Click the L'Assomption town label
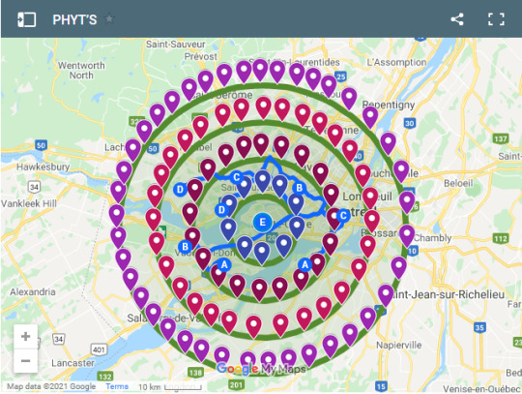 [396, 62]
